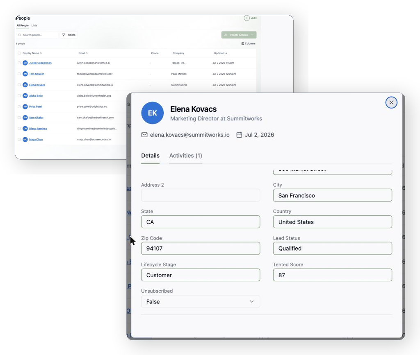Screen dimensions: 420x355
Task: Sort by Display Name column arrows
Action: [41, 53]
